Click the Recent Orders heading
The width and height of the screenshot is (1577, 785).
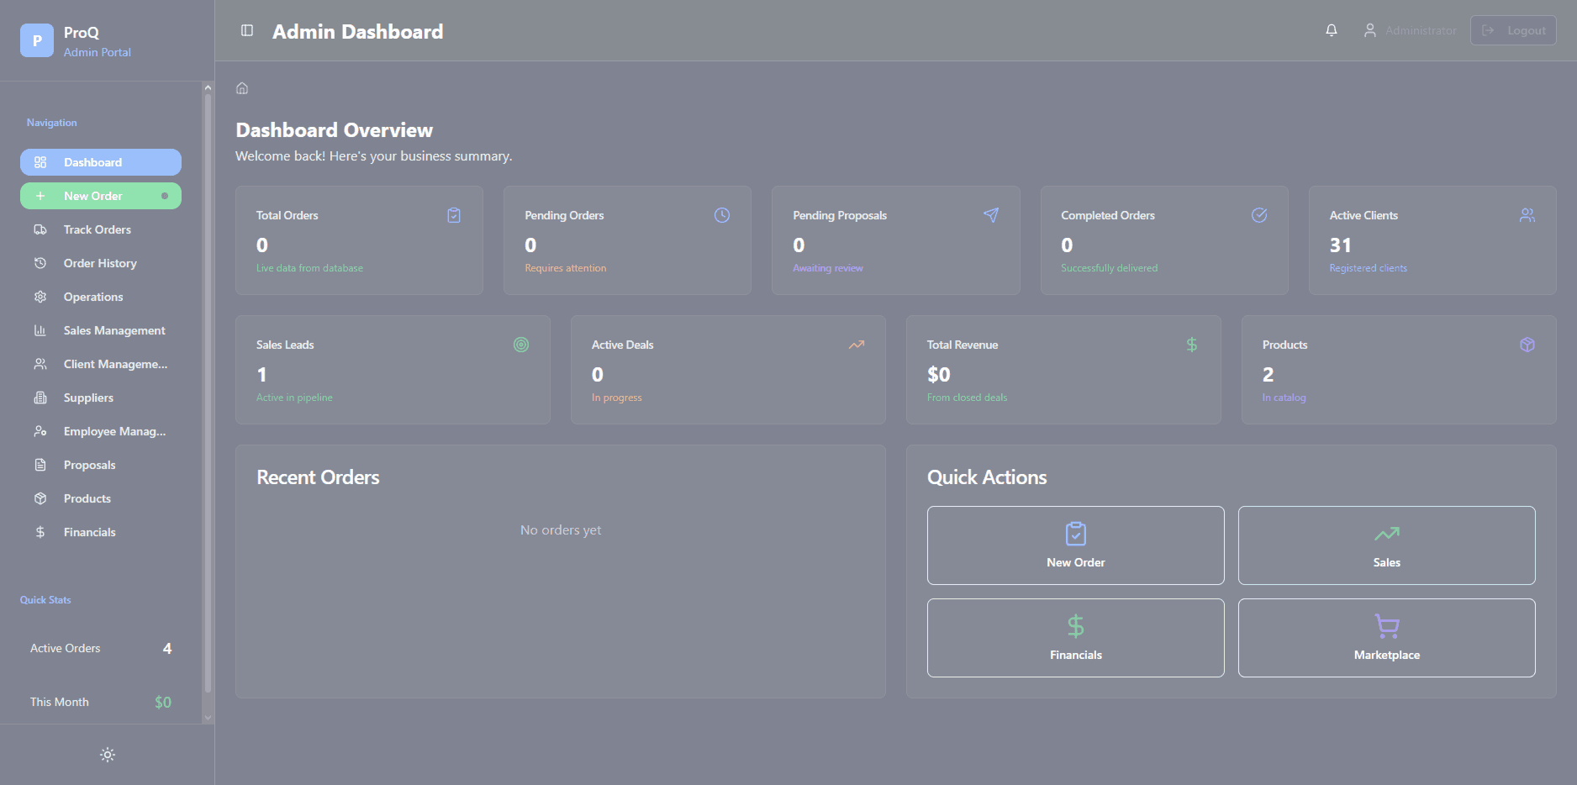click(x=318, y=477)
